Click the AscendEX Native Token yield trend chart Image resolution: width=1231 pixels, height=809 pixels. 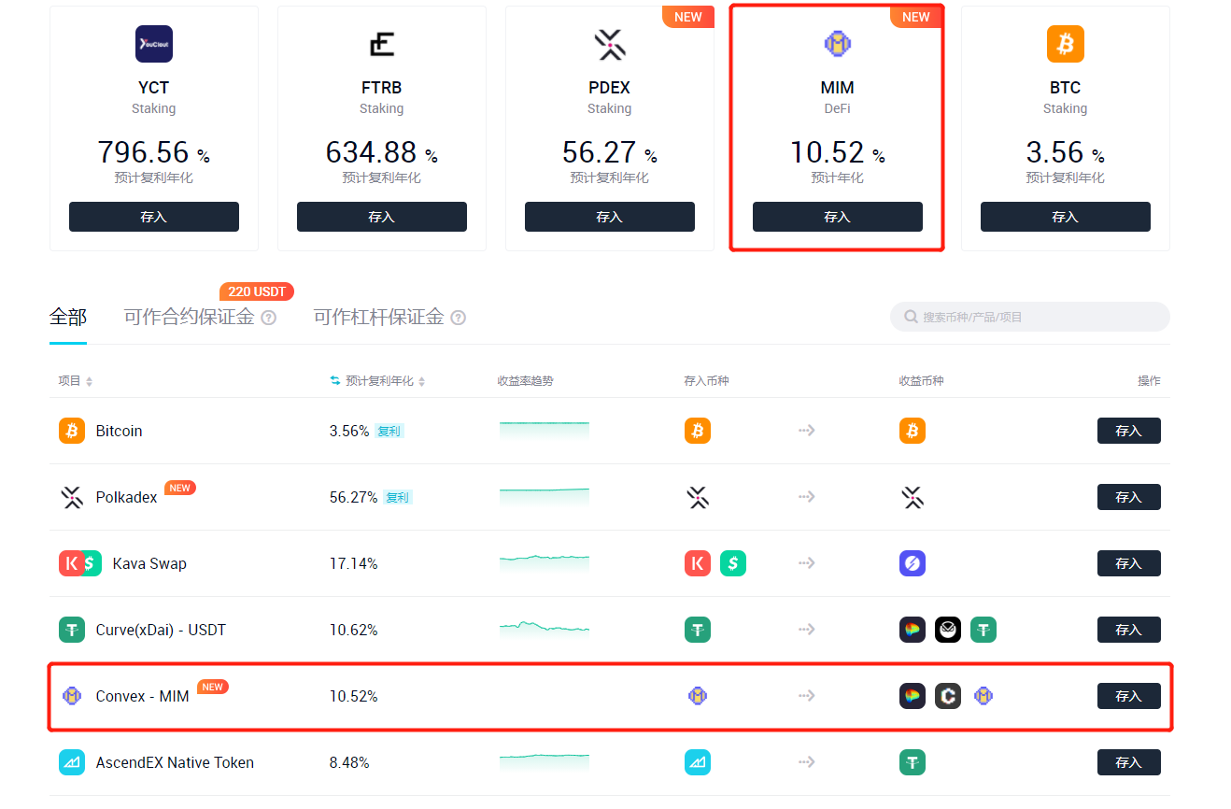pyautogui.click(x=545, y=762)
